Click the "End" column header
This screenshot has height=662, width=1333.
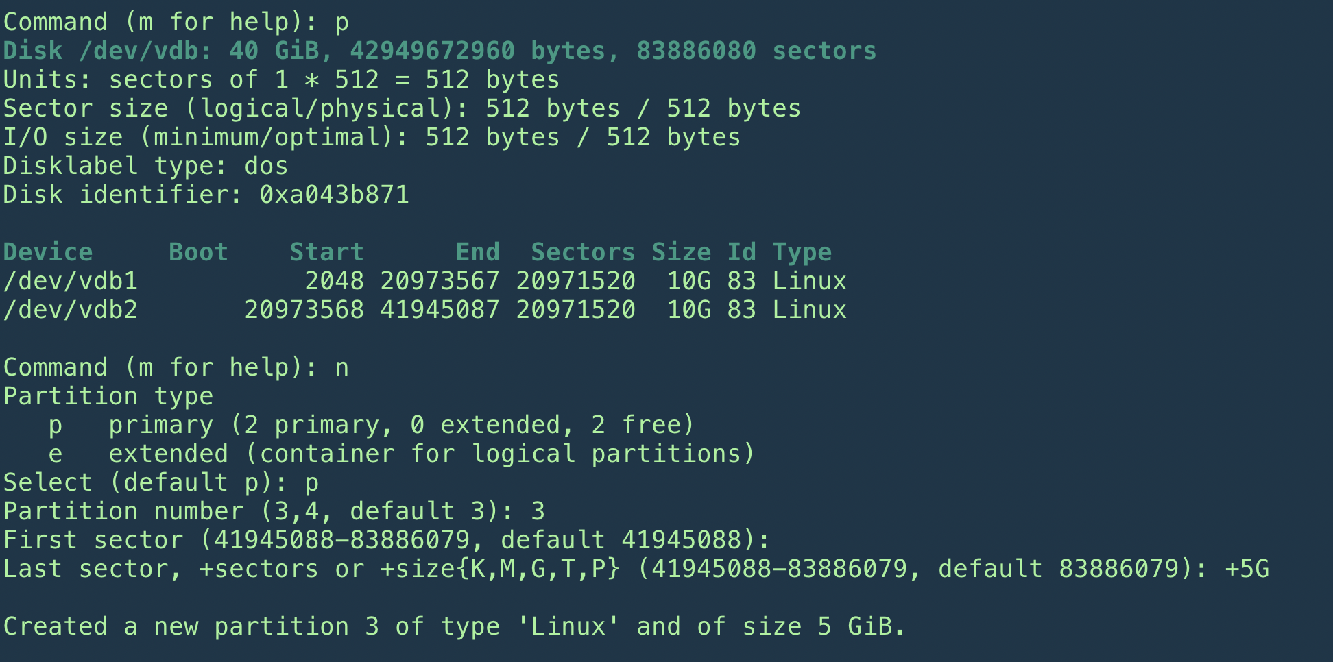[477, 252]
